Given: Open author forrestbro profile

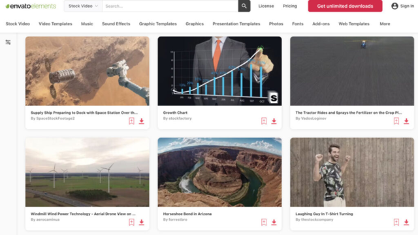Looking at the screenshot, I should tap(178, 219).
